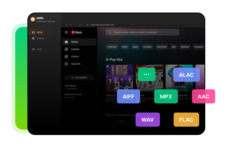
Task: Select the Workout mood chip
Action: (x=185, y=47)
